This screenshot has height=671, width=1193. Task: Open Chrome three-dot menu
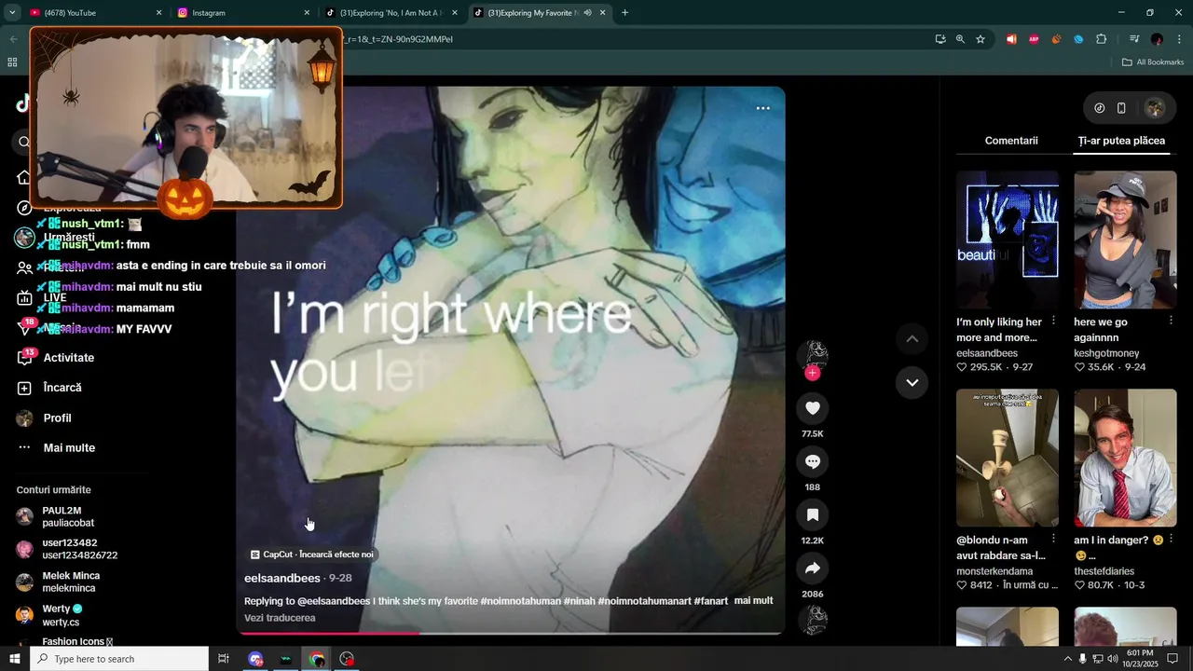pos(1180,39)
